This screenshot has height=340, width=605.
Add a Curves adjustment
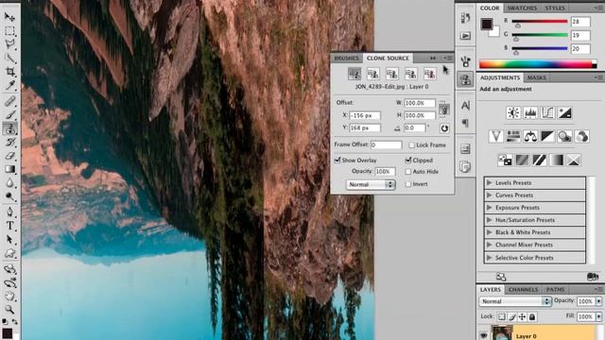pos(547,112)
